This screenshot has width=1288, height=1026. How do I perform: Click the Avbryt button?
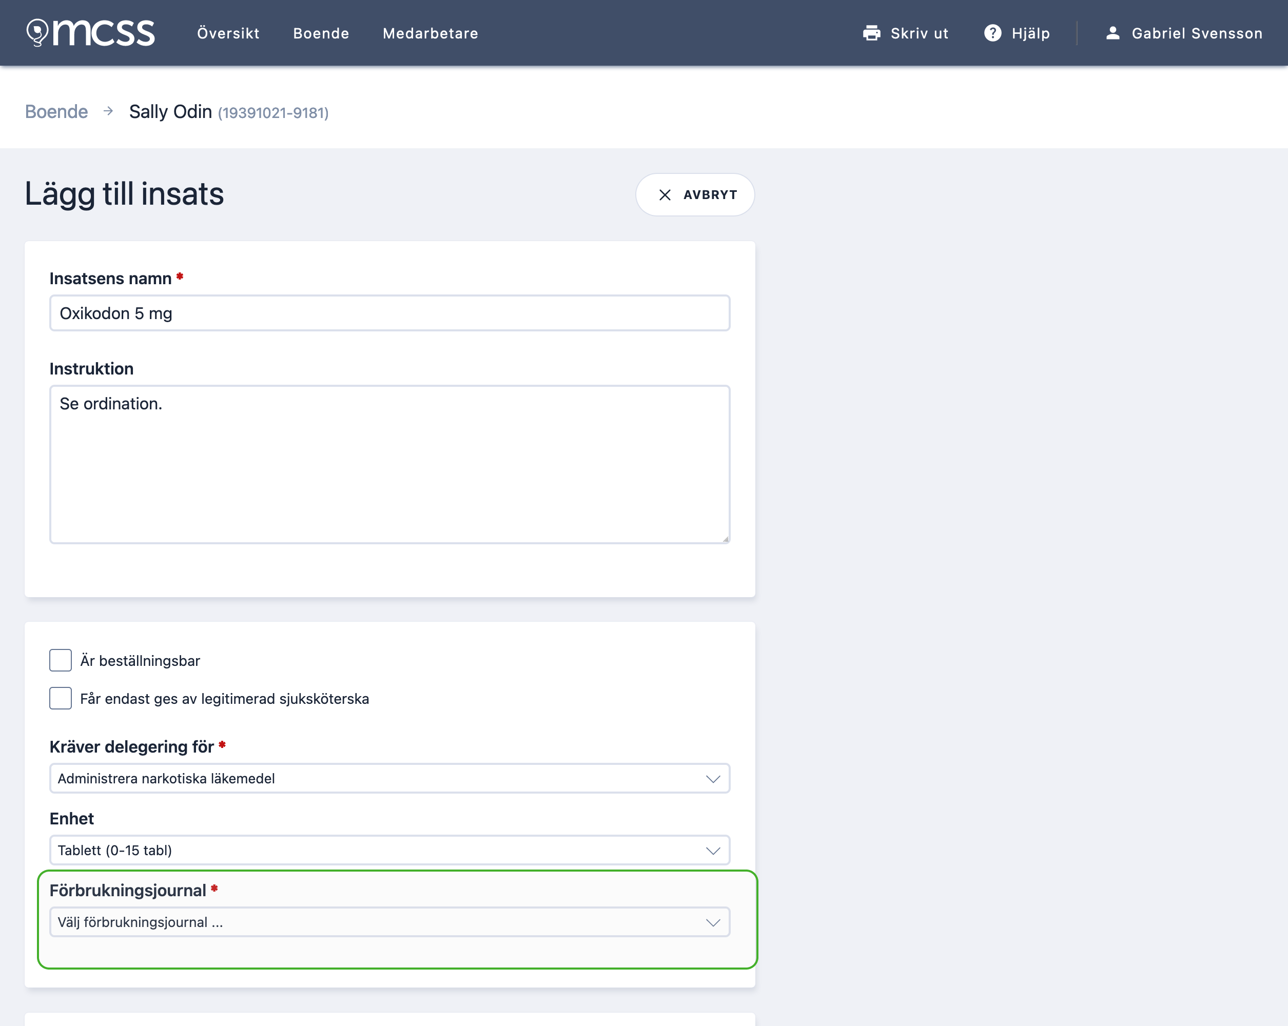click(x=695, y=195)
